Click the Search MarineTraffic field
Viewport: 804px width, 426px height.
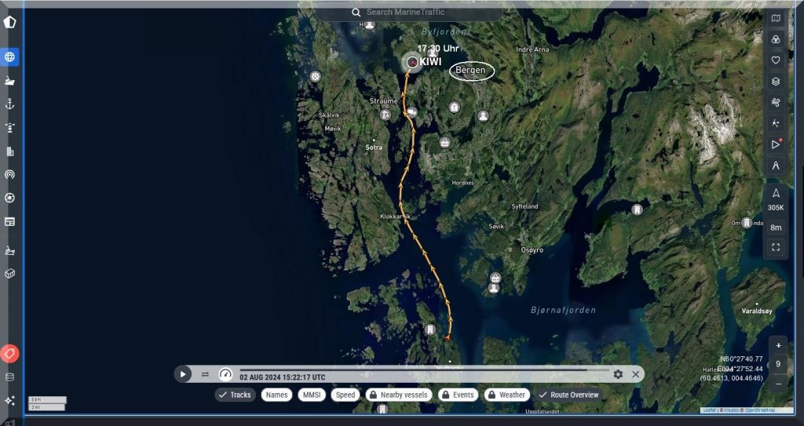[x=408, y=13]
